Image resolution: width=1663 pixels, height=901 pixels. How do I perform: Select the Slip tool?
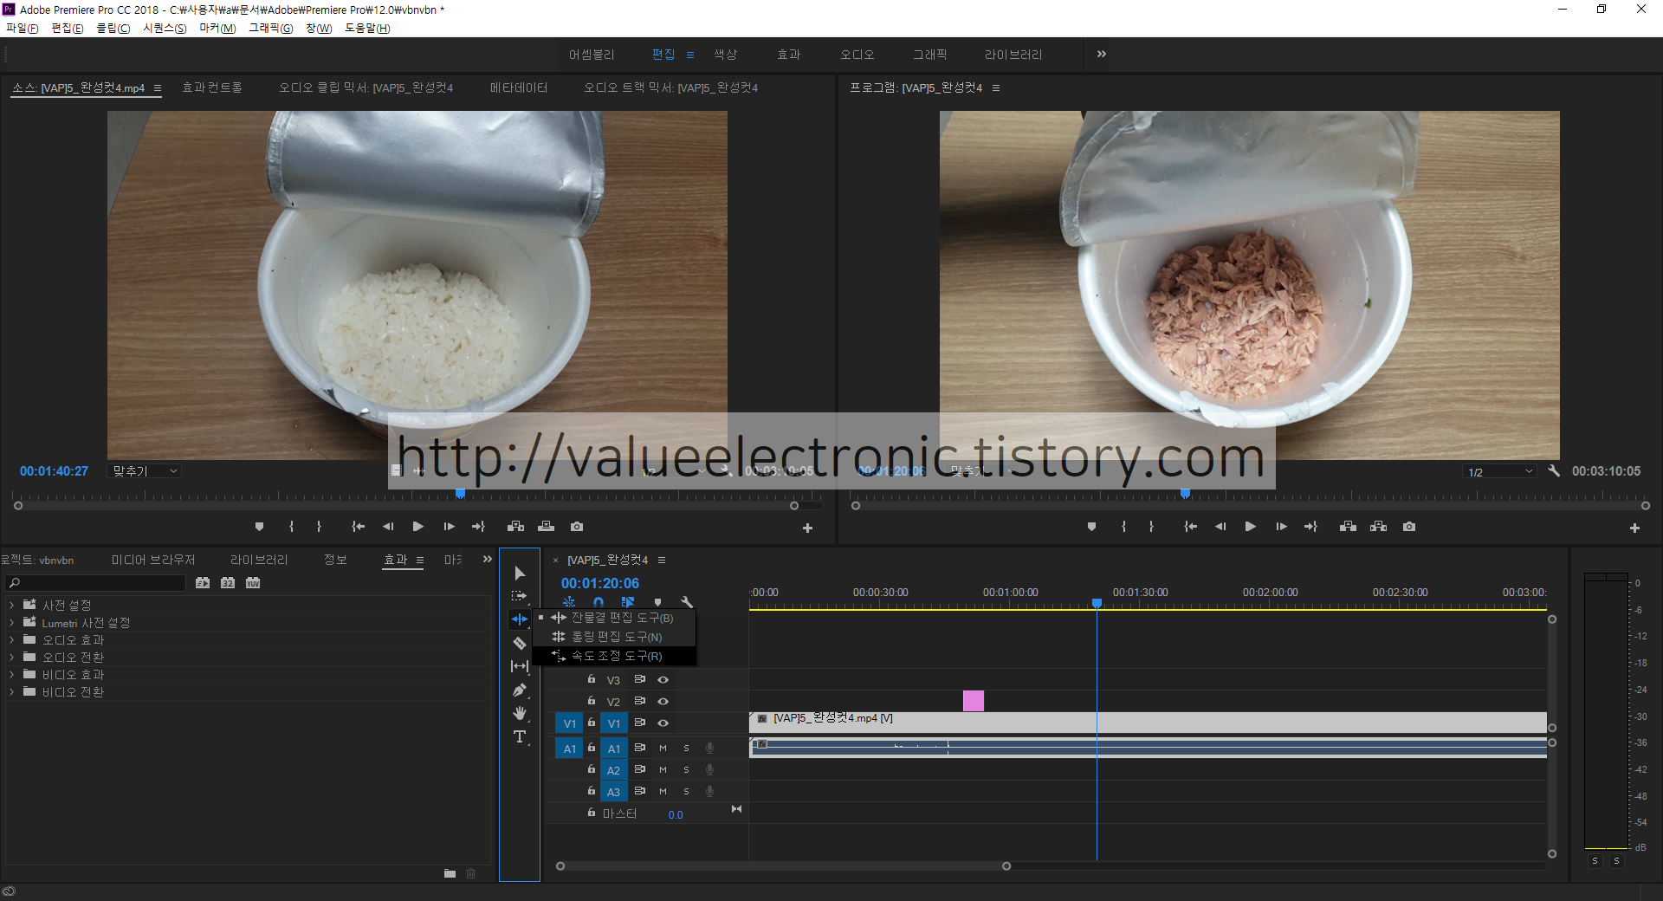click(x=520, y=666)
